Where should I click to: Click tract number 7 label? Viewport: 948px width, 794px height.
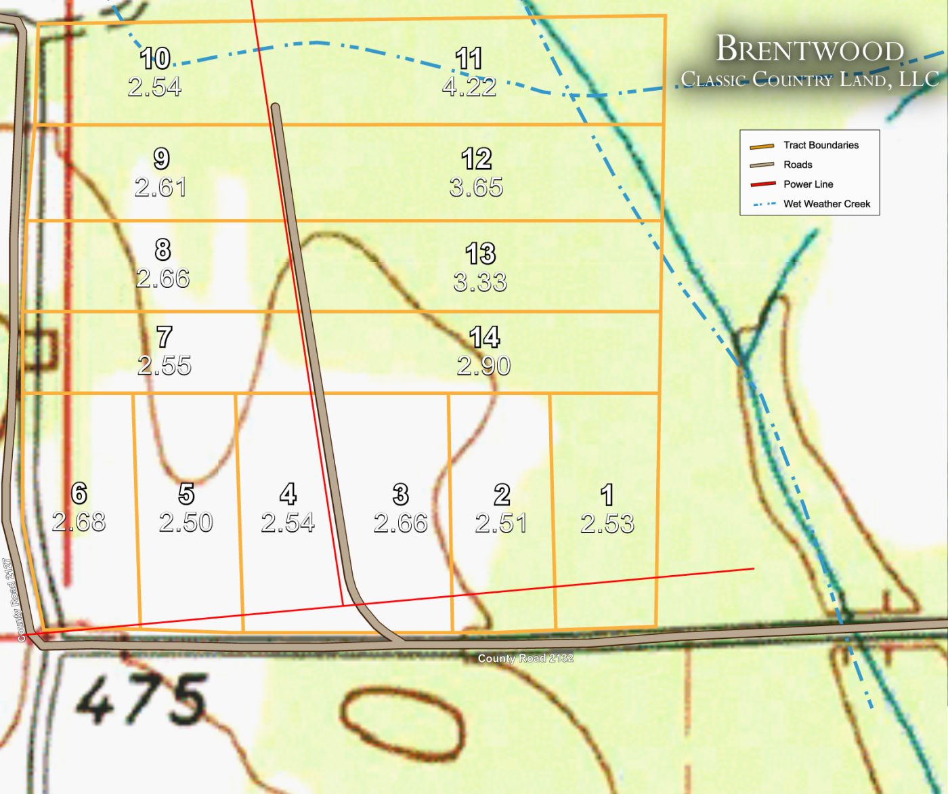165,337
